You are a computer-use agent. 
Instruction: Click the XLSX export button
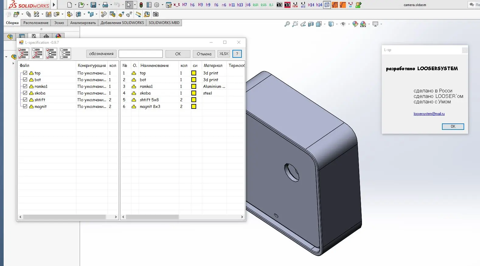point(224,54)
